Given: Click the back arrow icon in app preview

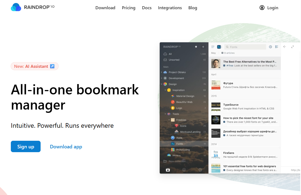Looking at the screenshot, I should [285, 47].
